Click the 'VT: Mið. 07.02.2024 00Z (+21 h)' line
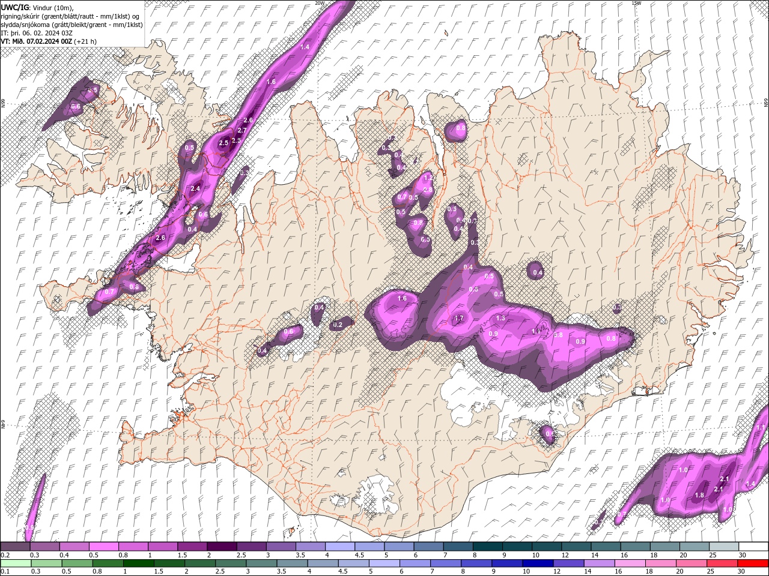The width and height of the screenshot is (769, 576). point(49,41)
